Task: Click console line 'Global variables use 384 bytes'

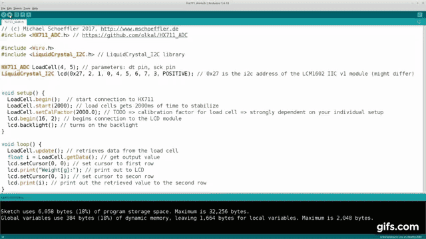Action: [x=187, y=218]
